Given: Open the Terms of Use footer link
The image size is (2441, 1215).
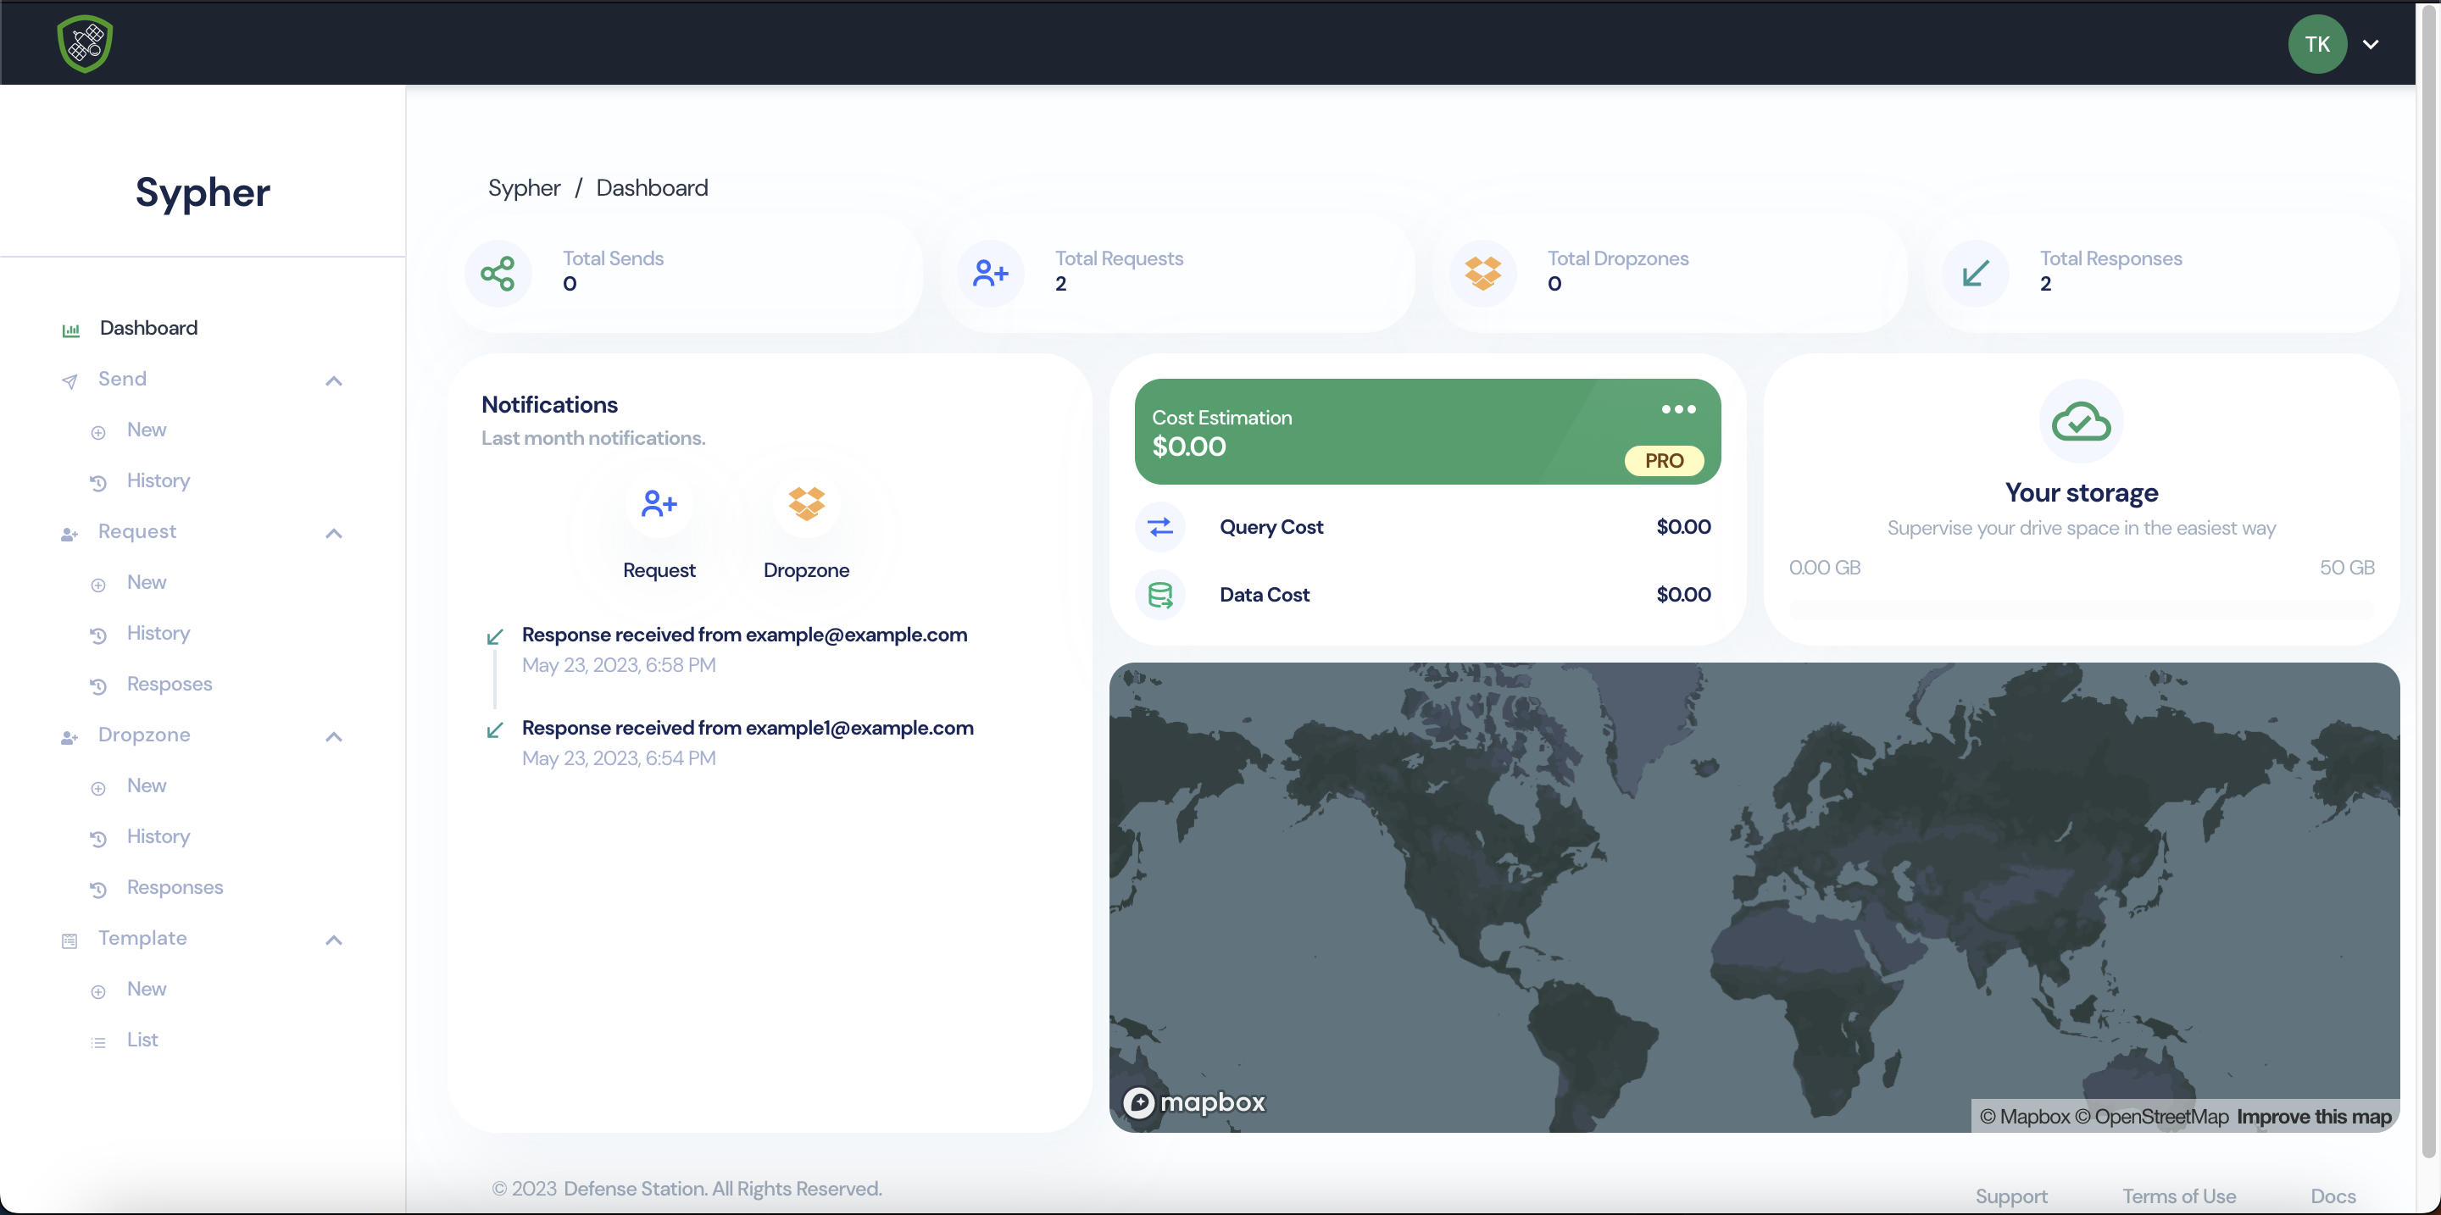Looking at the screenshot, I should pos(2178,1196).
